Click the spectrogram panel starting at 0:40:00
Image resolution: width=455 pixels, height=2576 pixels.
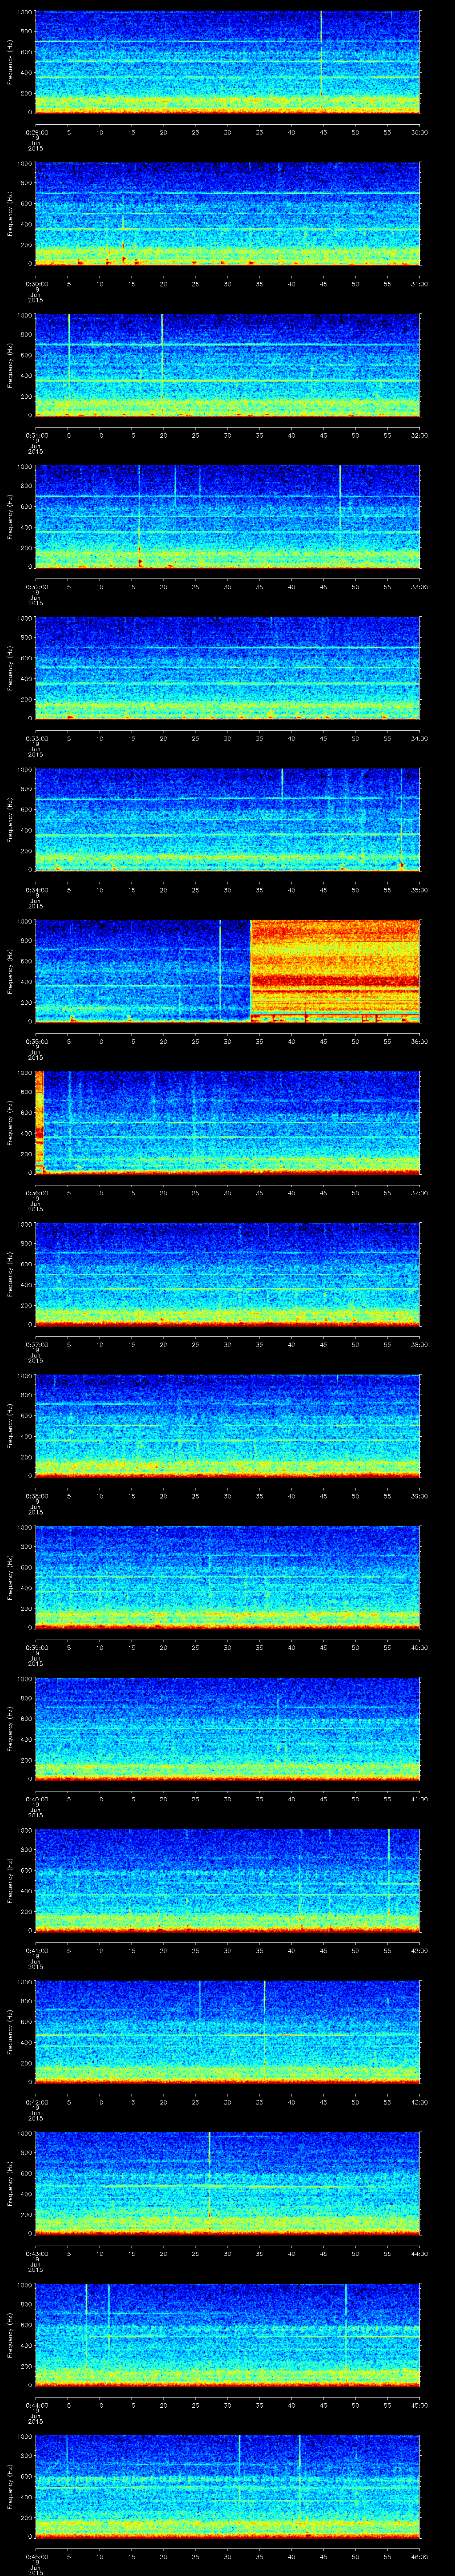pyautogui.click(x=227, y=1727)
